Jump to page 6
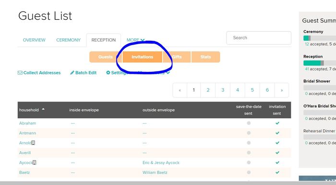Image resolution: width=336 pixels, height=185 pixels. [267, 90]
